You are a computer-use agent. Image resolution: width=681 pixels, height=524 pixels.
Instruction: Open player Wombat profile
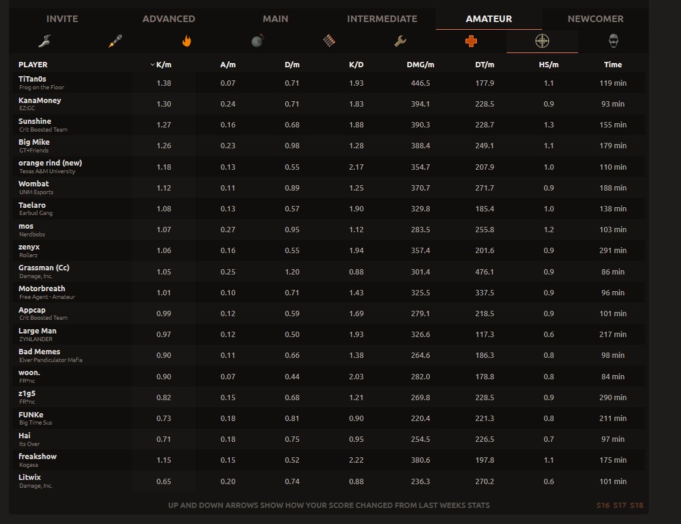coord(33,184)
